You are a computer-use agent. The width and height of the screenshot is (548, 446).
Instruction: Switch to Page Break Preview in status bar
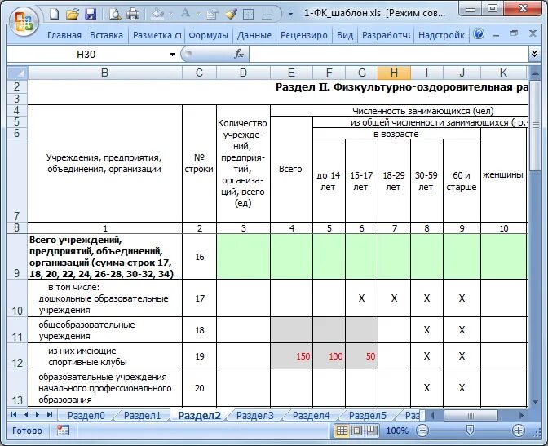[x=372, y=431]
